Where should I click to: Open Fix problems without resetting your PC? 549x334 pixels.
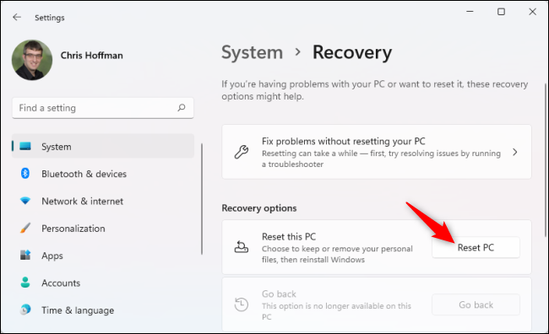click(x=377, y=152)
